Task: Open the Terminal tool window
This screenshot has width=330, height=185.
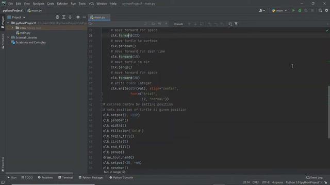Action: point(65,177)
